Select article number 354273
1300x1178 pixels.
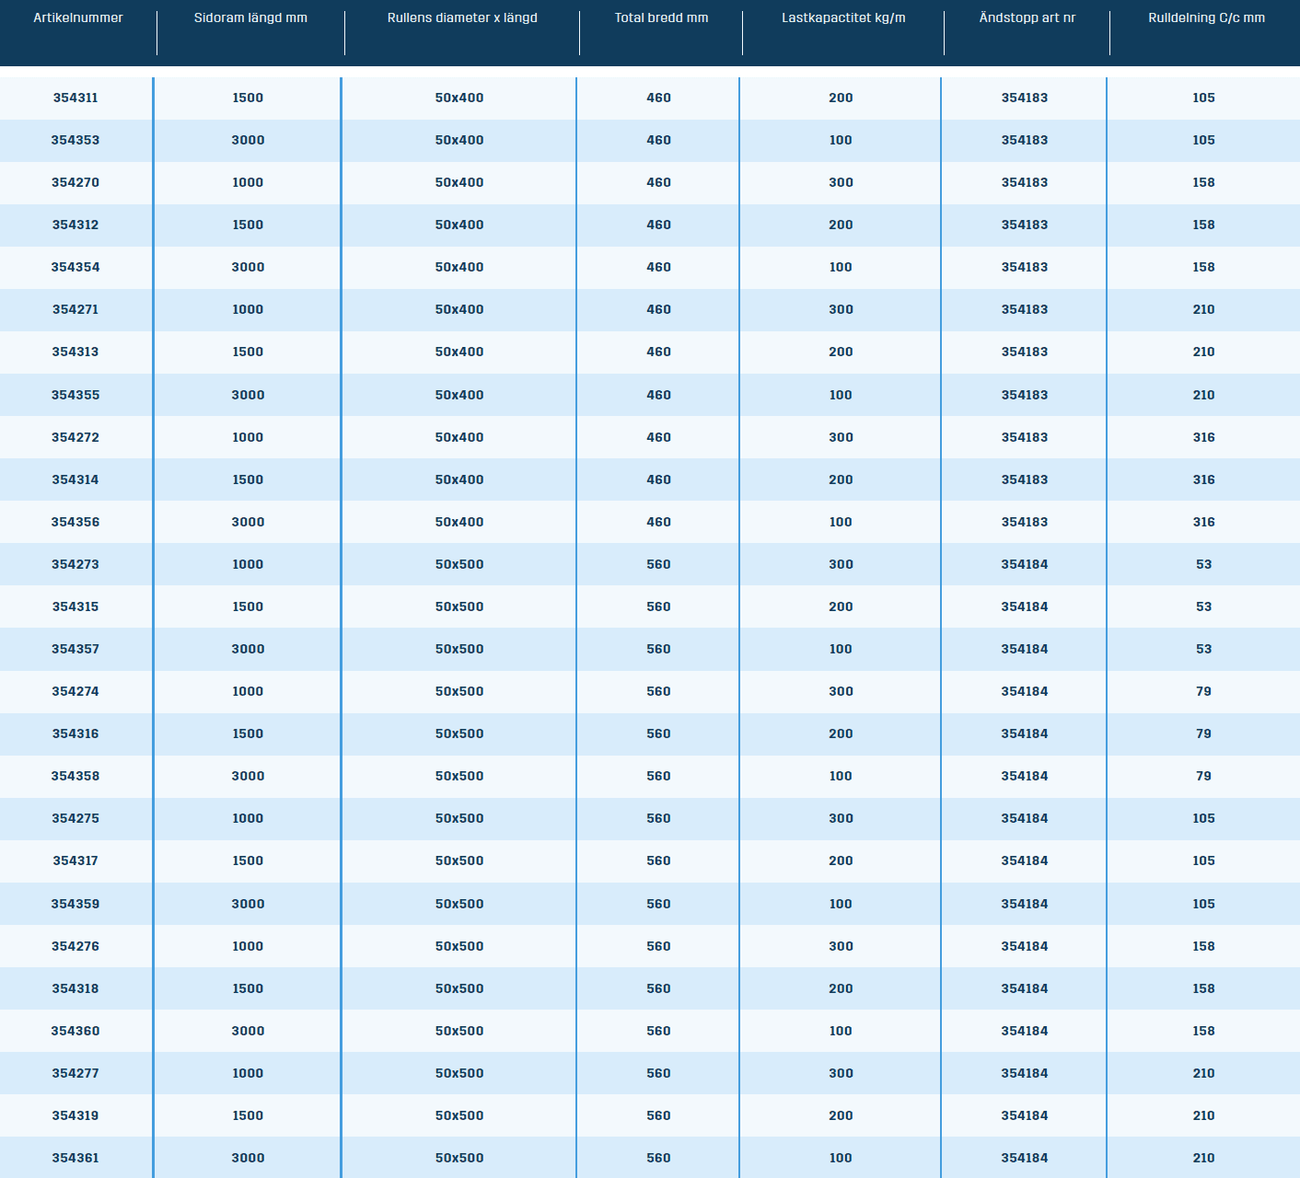[x=75, y=564]
